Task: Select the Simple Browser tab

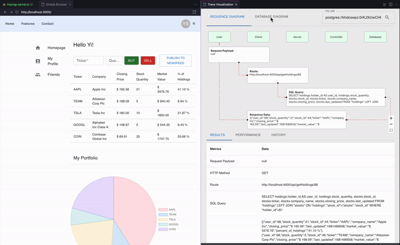Action: pyautogui.click(x=56, y=4)
